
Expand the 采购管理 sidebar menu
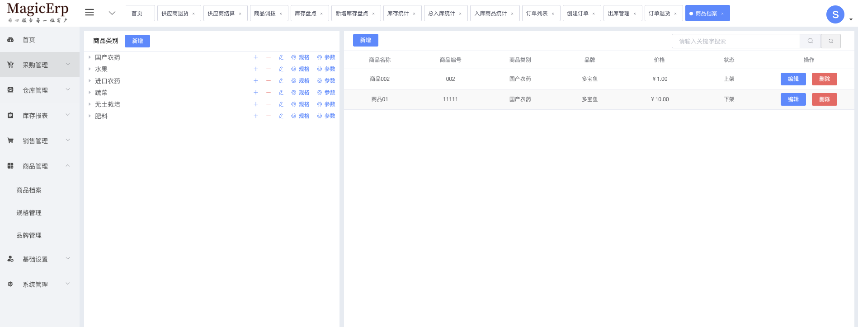(x=40, y=65)
